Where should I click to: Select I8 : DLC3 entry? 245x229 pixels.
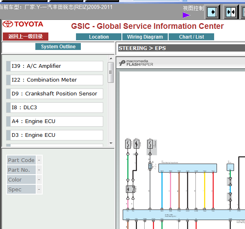[54, 108]
